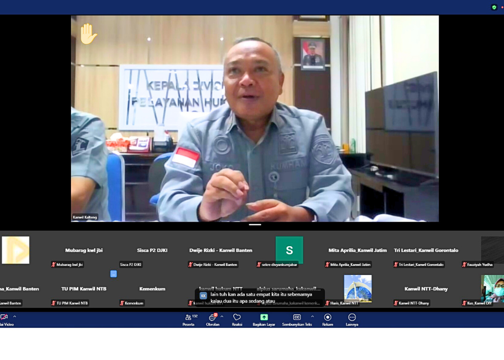
Task: Start recording with the Rekam button
Action: pyautogui.click(x=327, y=319)
